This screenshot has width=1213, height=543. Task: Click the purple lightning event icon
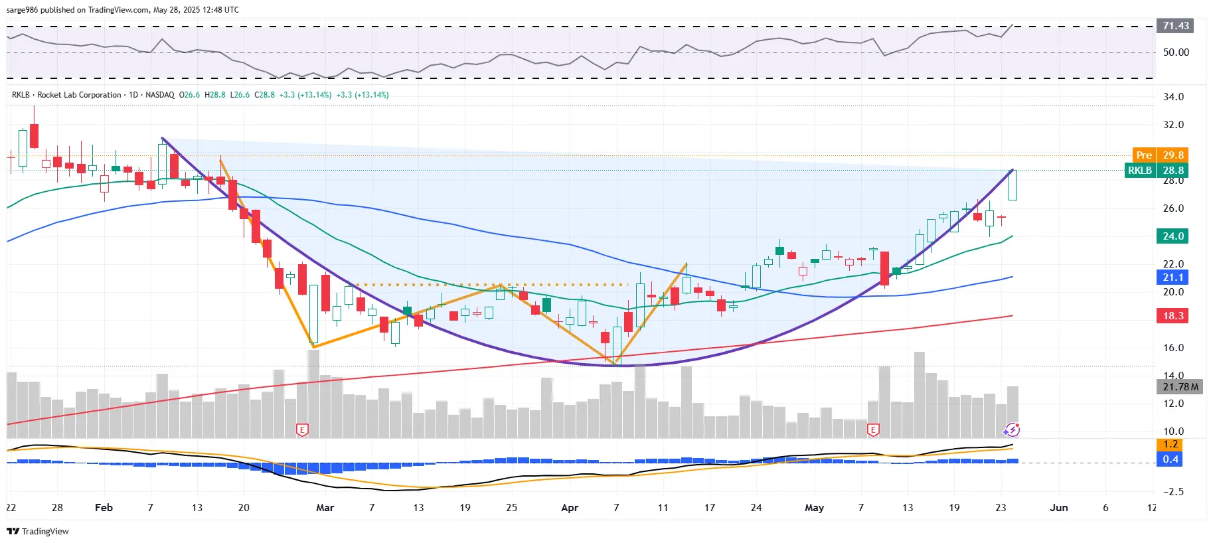point(1012,430)
